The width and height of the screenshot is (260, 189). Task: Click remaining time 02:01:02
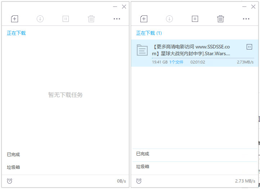click(198, 62)
